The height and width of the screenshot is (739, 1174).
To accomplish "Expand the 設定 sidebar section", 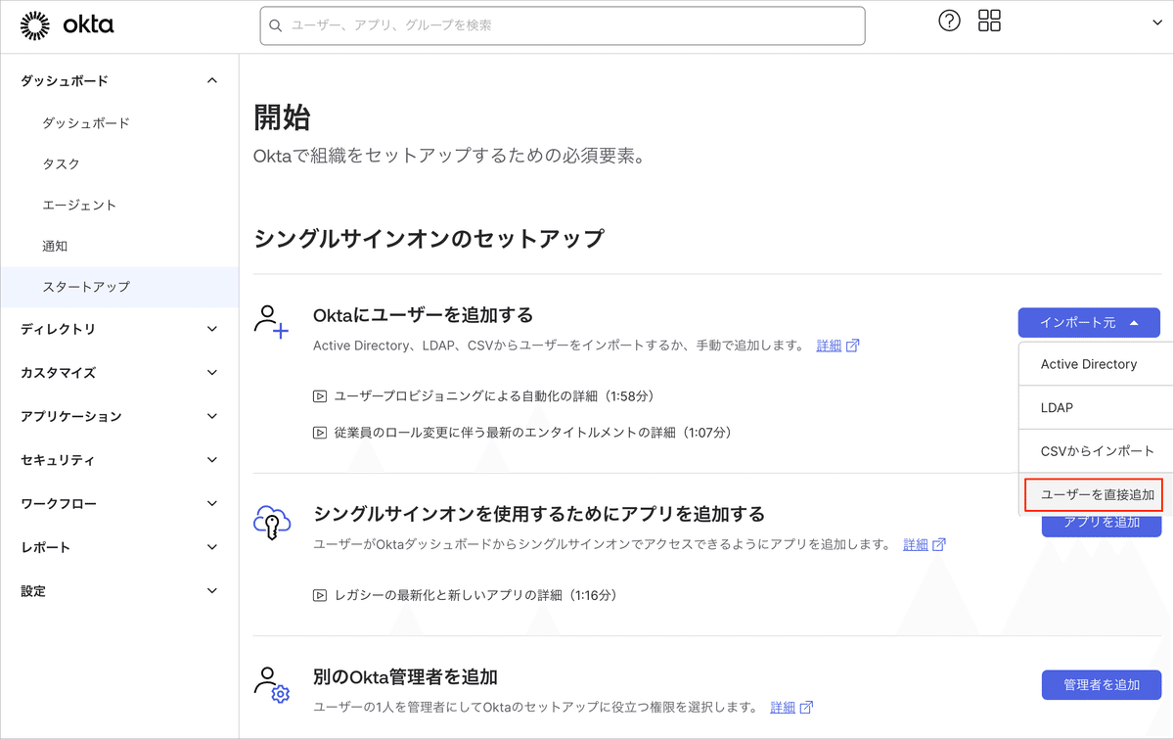I will tap(119, 591).
